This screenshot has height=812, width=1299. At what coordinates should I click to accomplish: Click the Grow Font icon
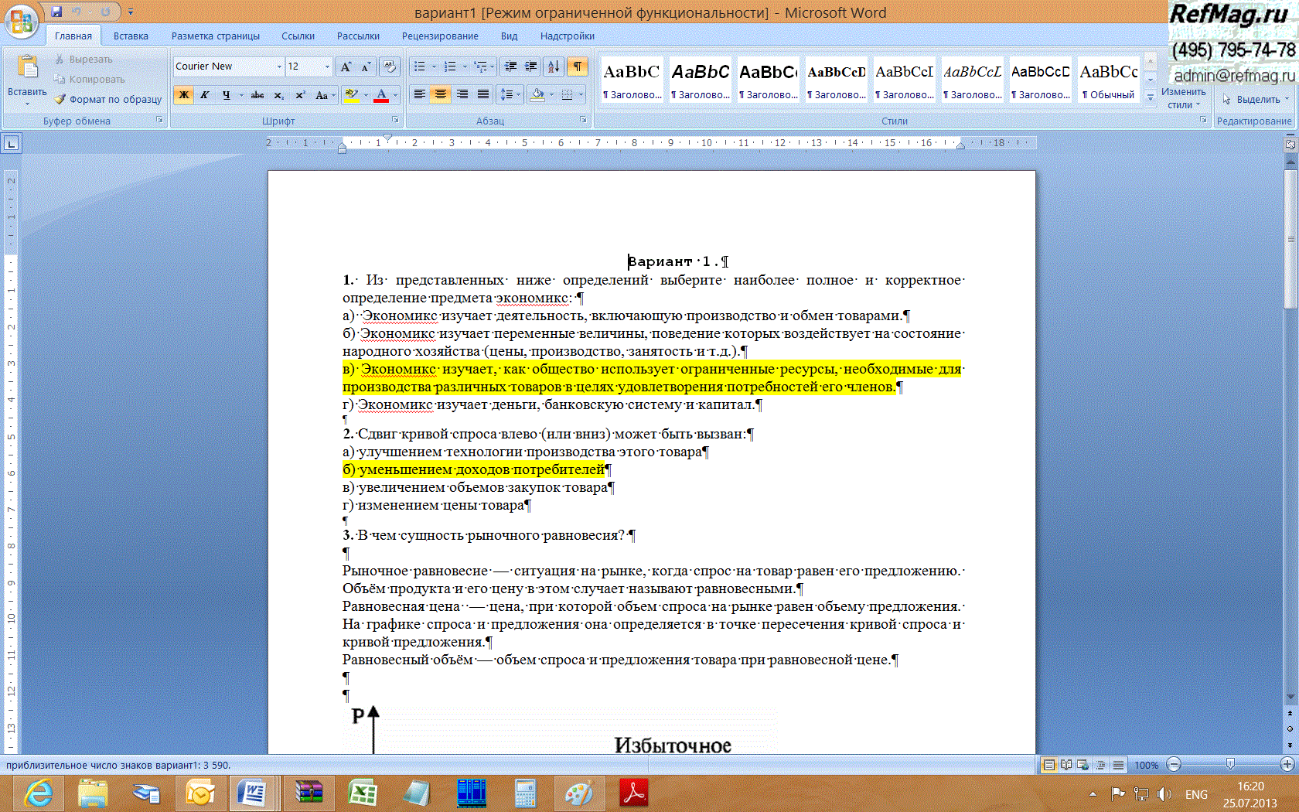coord(346,67)
